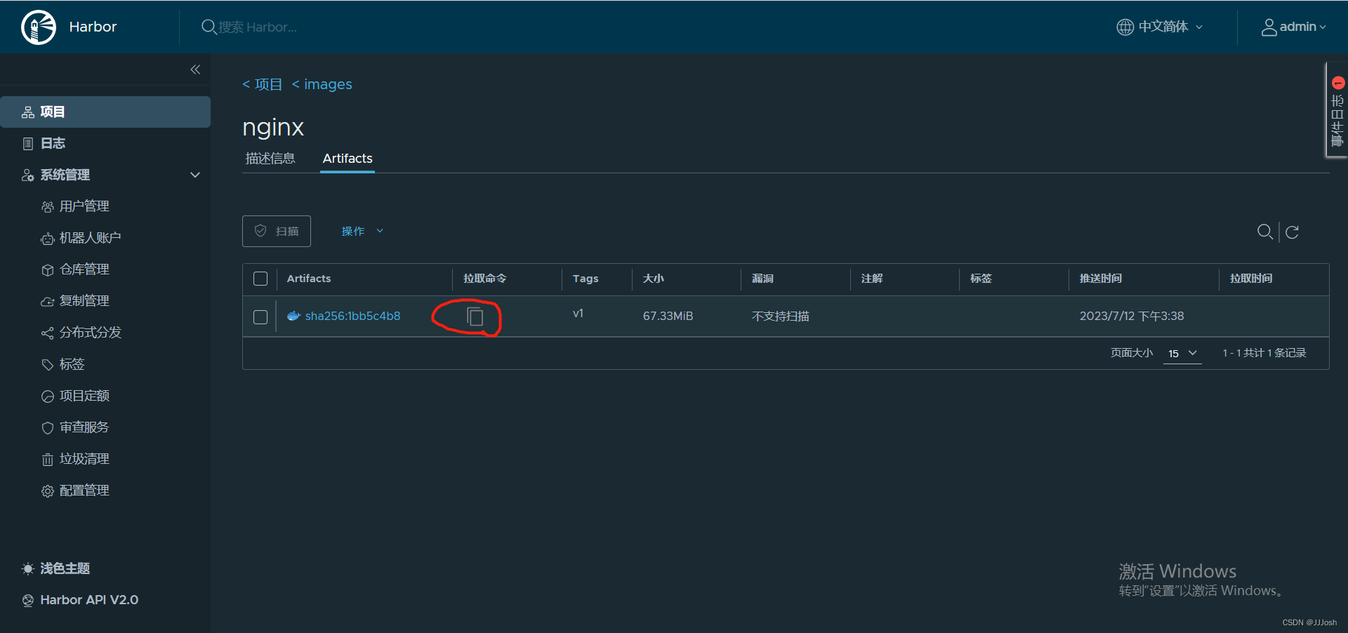The image size is (1348, 633).
Task: Collapse the sidebar with double-chevron icon
Action: point(195,69)
